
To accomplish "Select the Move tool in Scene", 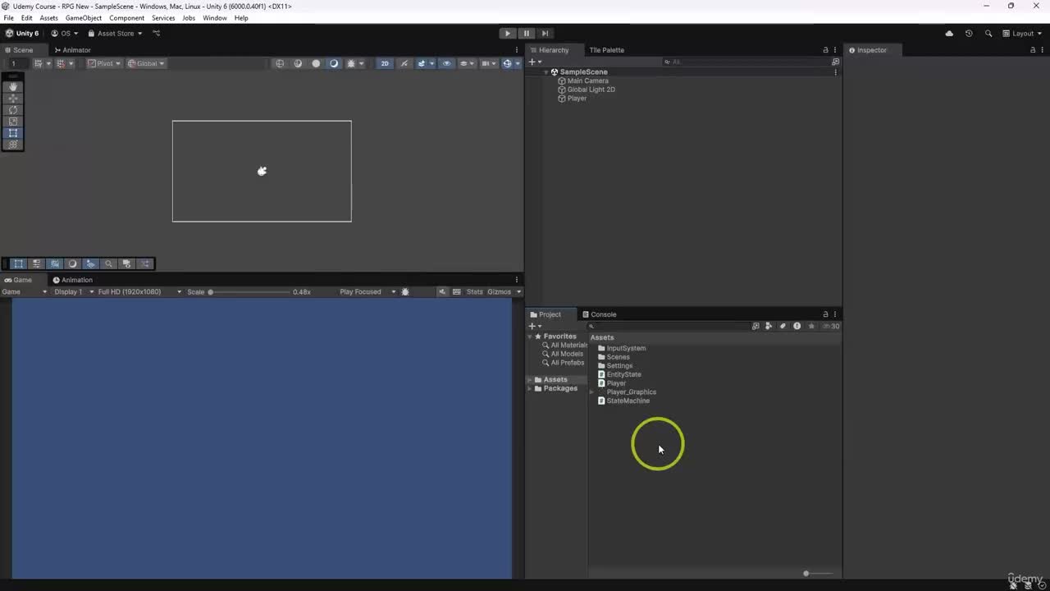I will 13,98.
